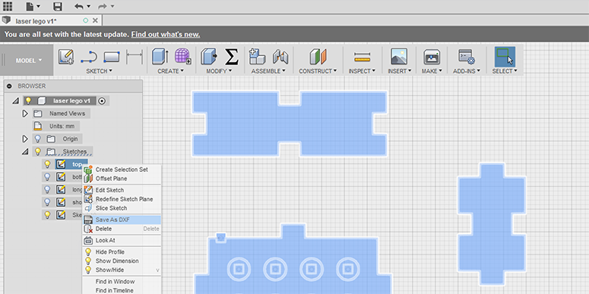Screen dimensions: 589x294
Task: Open Change Parameters sigma icon
Action: click(232, 57)
